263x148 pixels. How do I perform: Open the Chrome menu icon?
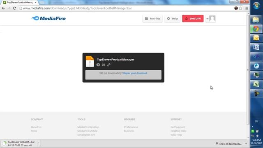pos(247,8)
